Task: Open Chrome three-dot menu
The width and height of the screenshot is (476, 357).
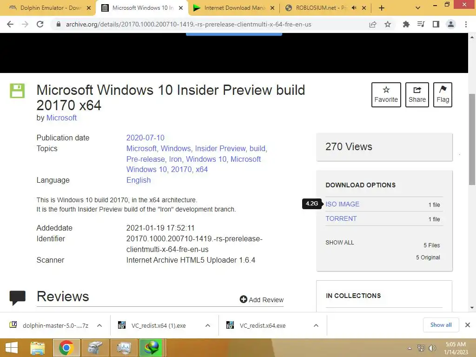Action: point(466,24)
